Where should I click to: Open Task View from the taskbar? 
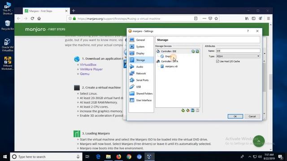click(x=87, y=157)
